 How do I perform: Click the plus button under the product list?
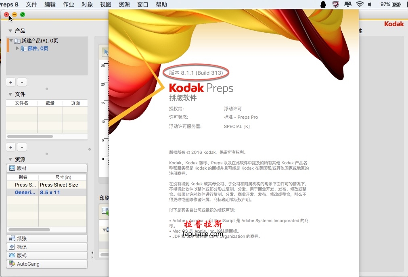pyautogui.click(x=10, y=82)
